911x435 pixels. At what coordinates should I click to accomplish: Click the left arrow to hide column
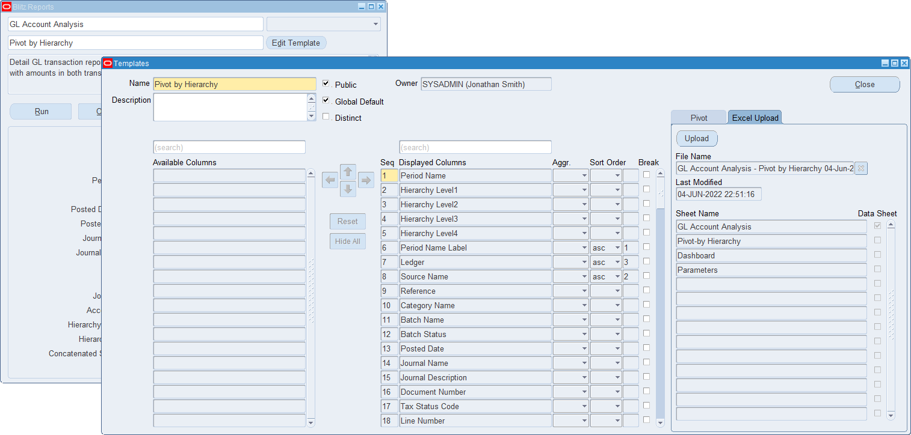(x=330, y=180)
